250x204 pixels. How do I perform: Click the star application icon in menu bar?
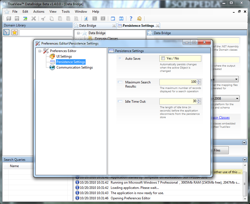pyautogui.click(x=7, y=12)
